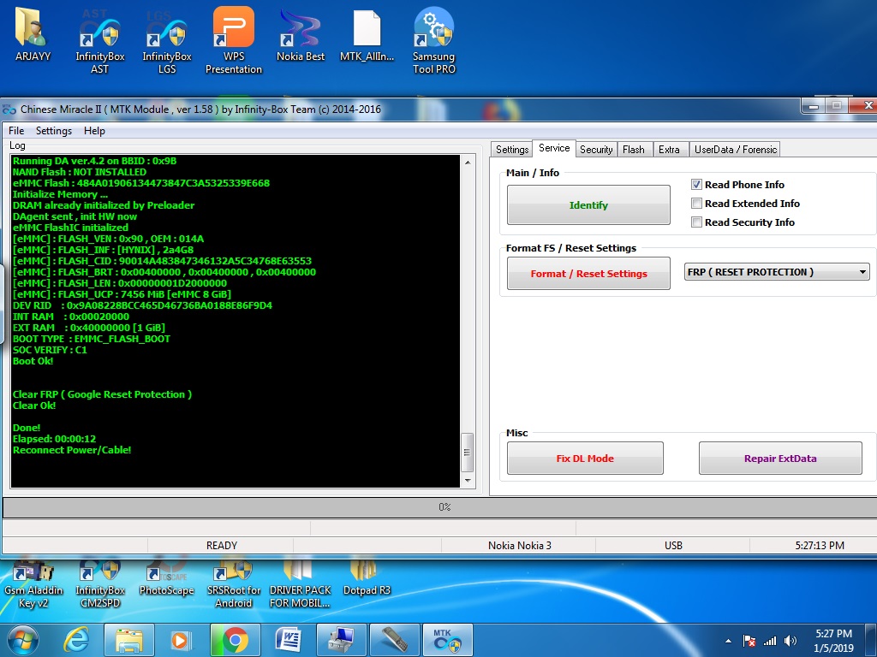The width and height of the screenshot is (877, 657).
Task: Open Google Chrome from the taskbar
Action: 235,640
